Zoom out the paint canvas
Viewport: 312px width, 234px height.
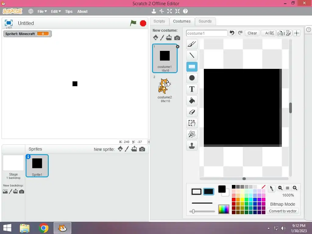click(x=280, y=188)
